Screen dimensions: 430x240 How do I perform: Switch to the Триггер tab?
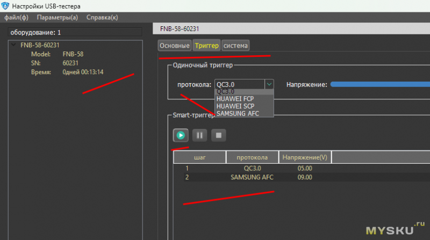tap(206, 46)
